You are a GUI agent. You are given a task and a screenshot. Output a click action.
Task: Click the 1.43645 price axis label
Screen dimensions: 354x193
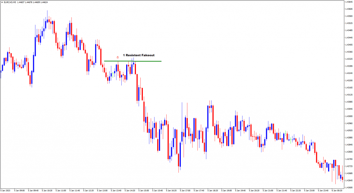[x=348, y=2]
